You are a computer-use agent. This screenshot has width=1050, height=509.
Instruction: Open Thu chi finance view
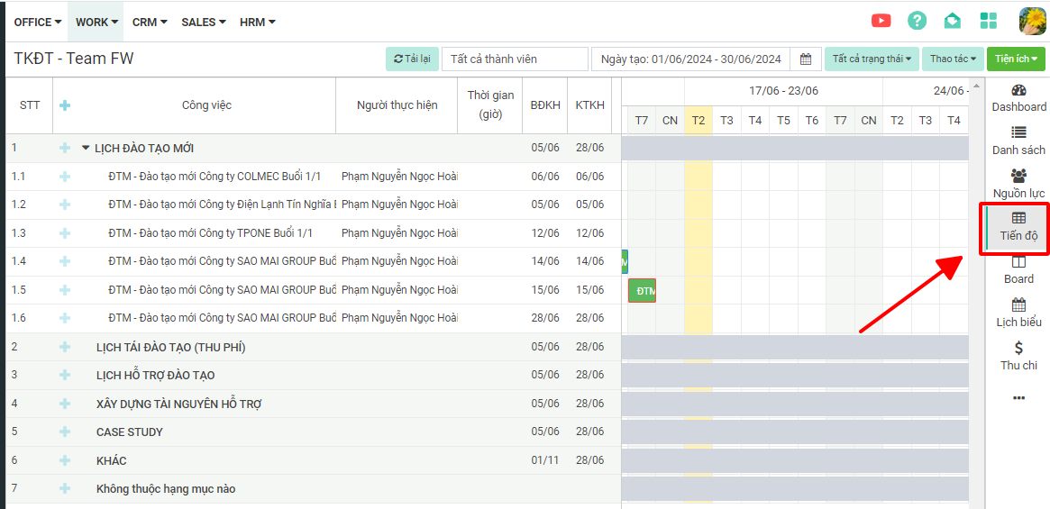[1018, 357]
